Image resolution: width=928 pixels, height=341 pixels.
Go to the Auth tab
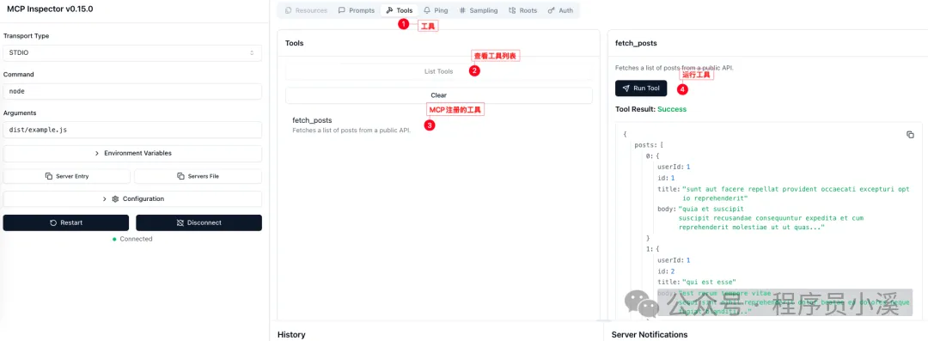(560, 10)
